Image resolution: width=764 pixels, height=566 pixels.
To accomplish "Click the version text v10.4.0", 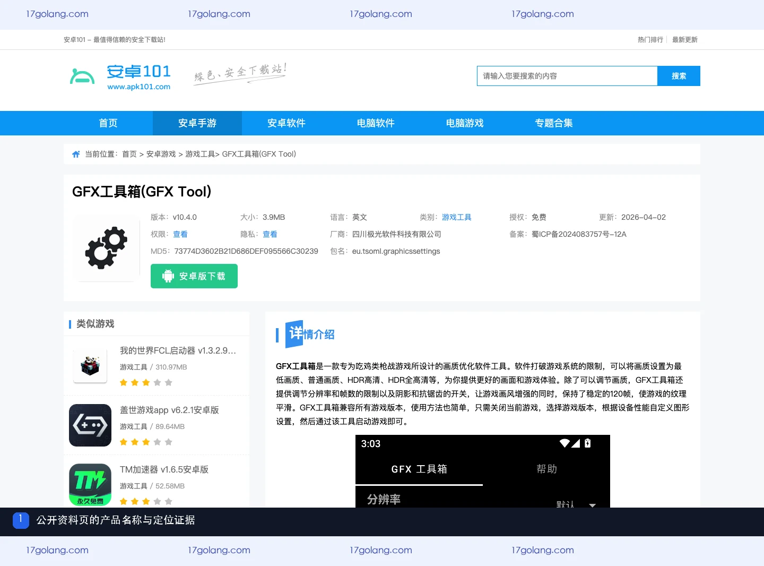I will tap(185, 217).
